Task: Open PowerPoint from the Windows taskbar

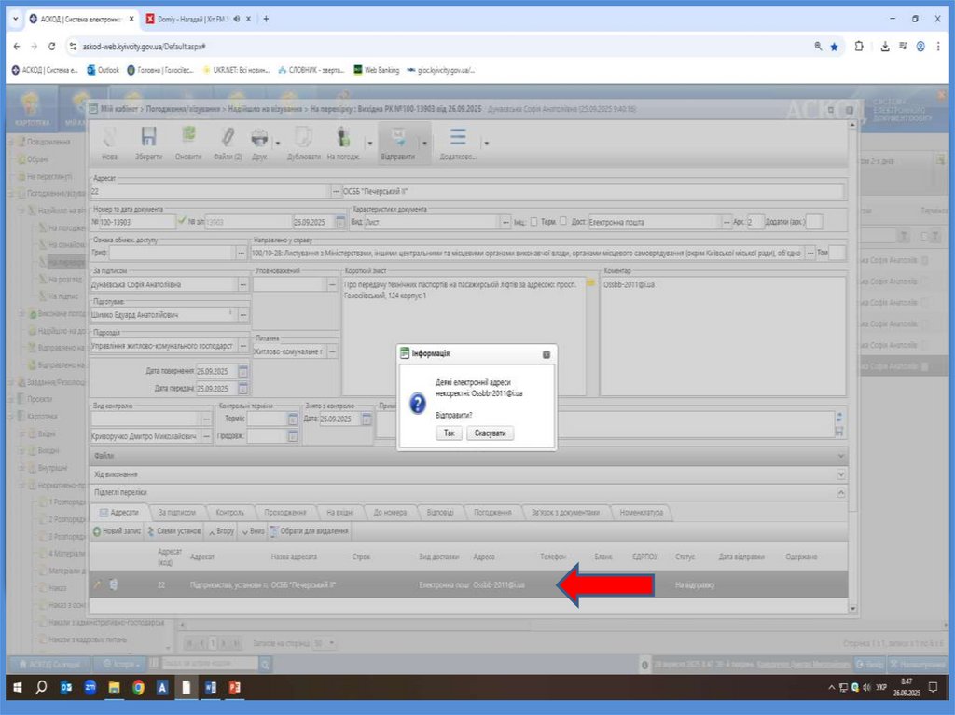Action: [236, 688]
